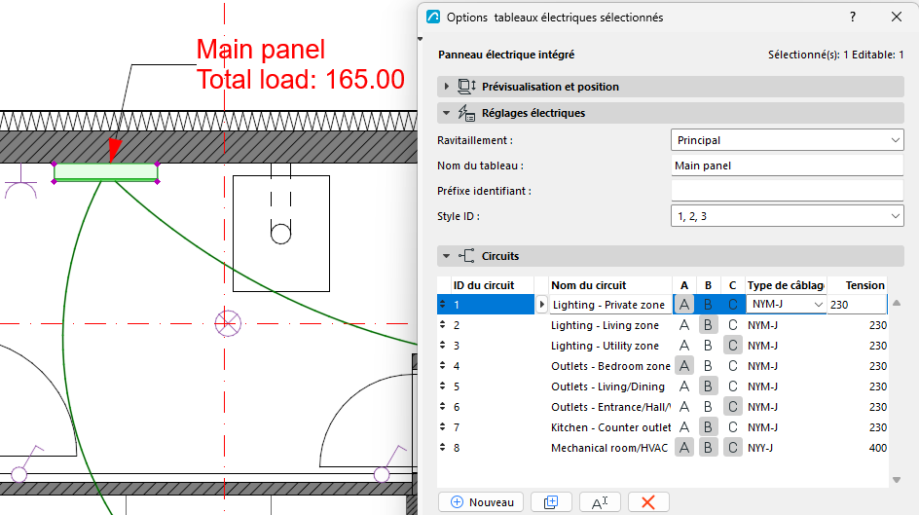
Task: Toggle phase C for Mechanical room/HVAC
Action: [733, 448]
